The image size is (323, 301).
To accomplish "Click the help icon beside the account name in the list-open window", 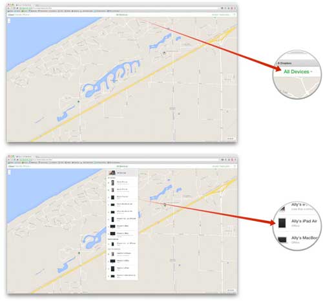I will [234, 166].
